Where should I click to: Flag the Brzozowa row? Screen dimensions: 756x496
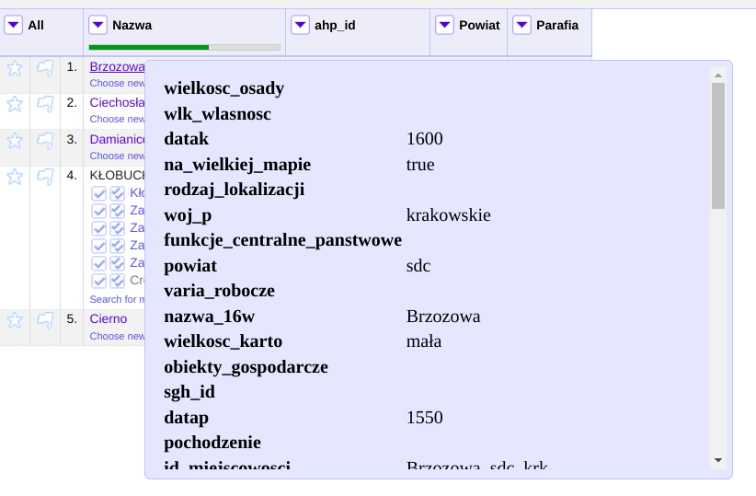(x=45, y=68)
